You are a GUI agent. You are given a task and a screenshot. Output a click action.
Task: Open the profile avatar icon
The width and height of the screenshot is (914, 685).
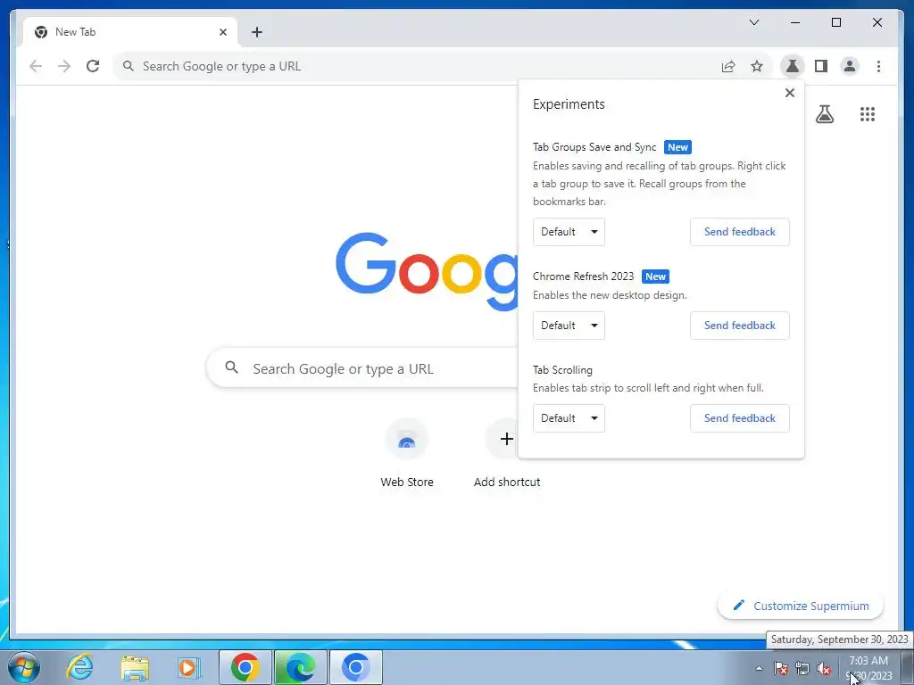pyautogui.click(x=850, y=66)
